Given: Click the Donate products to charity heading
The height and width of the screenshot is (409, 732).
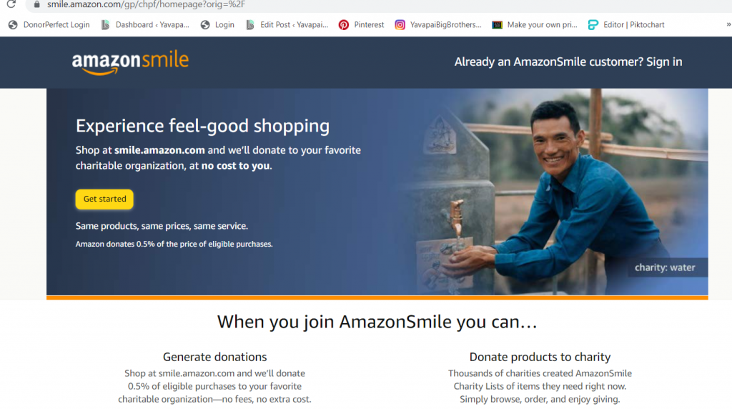Looking at the screenshot, I should pyautogui.click(x=540, y=357).
